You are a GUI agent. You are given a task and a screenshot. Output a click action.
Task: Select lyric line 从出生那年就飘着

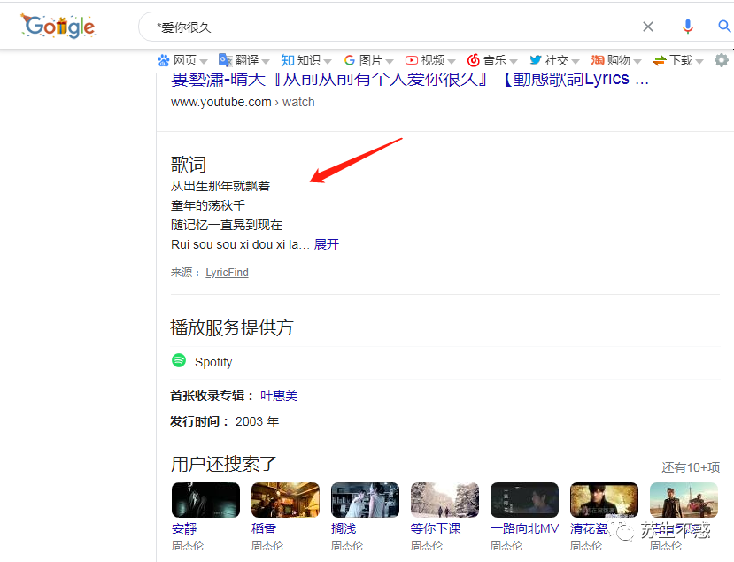pyautogui.click(x=220, y=186)
